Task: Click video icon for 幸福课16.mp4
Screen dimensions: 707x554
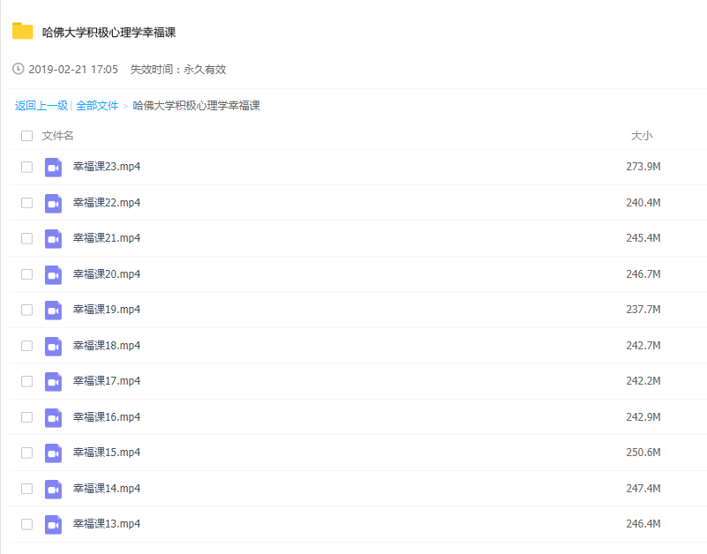Action: click(53, 418)
